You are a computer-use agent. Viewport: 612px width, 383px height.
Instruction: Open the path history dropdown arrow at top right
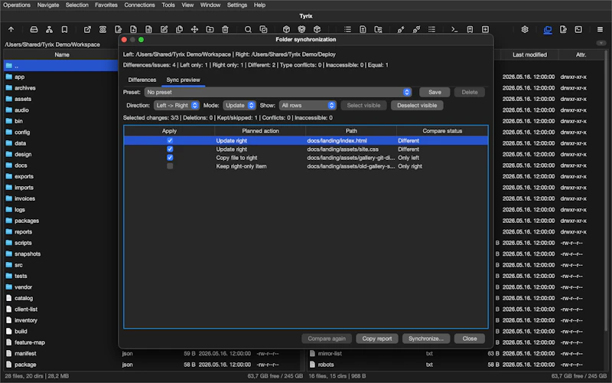tap(601, 43)
